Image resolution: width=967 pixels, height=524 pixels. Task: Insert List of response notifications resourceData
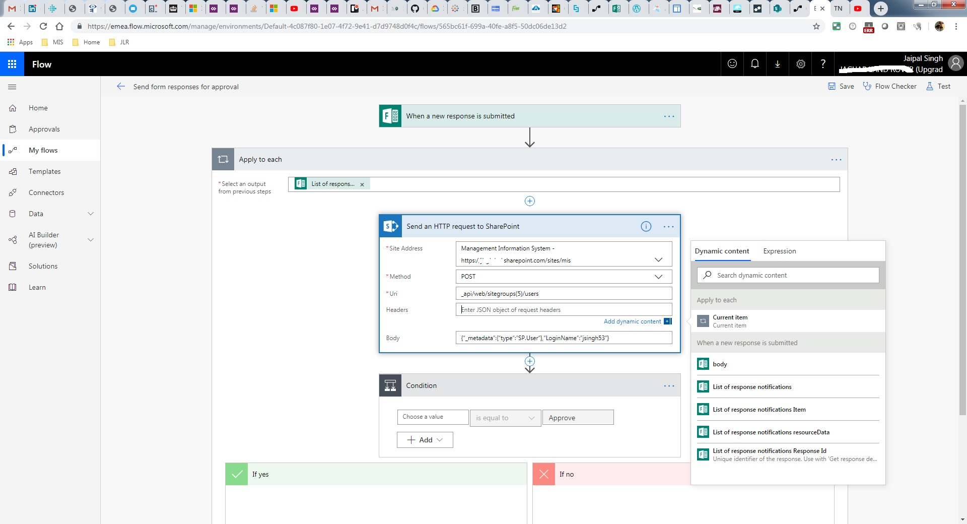(788, 432)
